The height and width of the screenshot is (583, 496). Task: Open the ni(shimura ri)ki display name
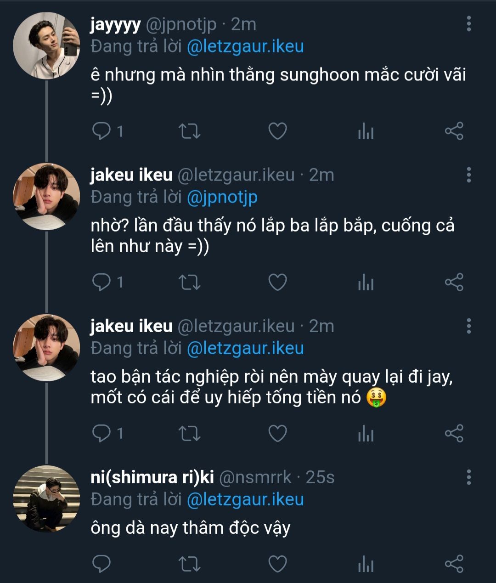pos(152,477)
